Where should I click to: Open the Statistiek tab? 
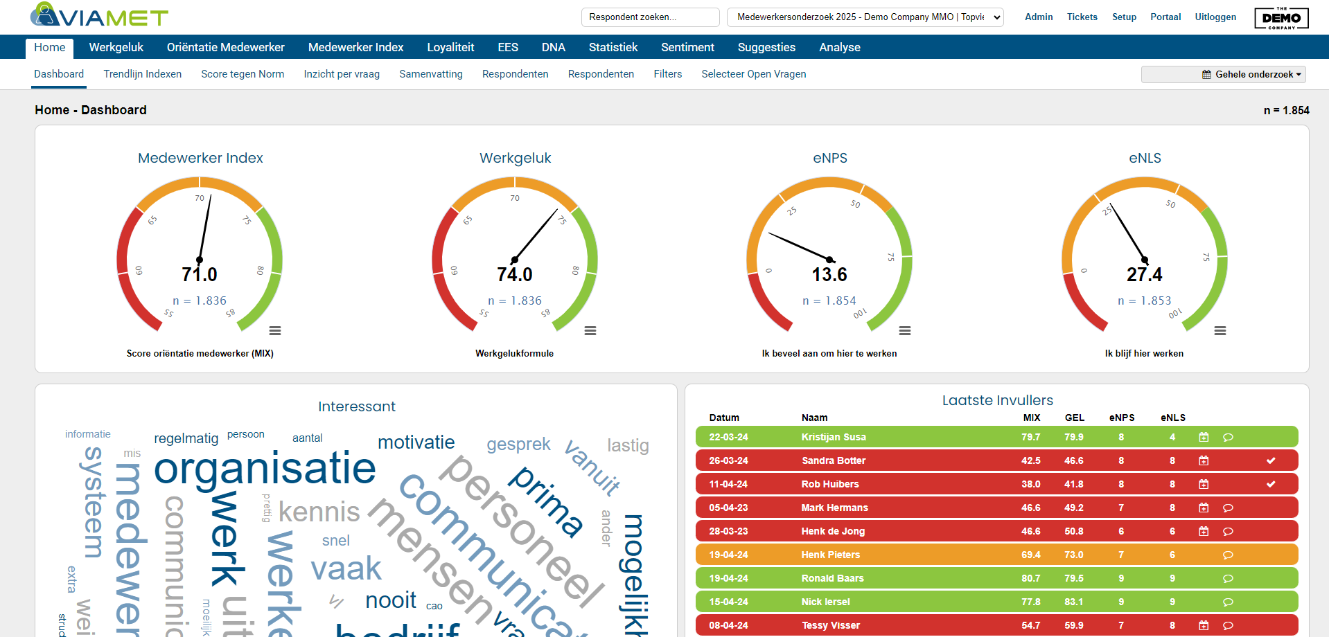(613, 47)
